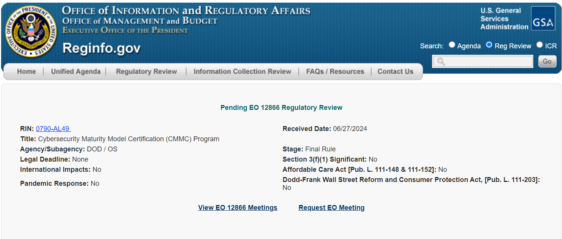
Task: Click View EO 12866 Meetings
Action: point(238,207)
